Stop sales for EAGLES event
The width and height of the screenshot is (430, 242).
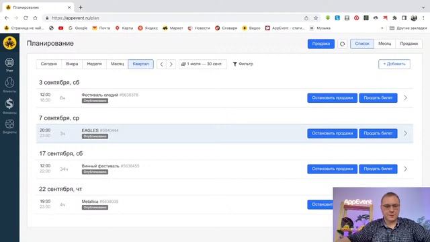pyautogui.click(x=332, y=133)
